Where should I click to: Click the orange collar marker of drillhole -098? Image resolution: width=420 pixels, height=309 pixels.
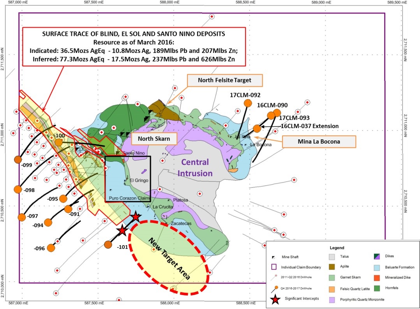[18, 190]
